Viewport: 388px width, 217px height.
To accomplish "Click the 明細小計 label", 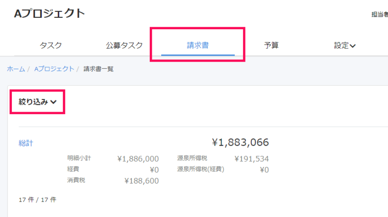I will (79, 158).
